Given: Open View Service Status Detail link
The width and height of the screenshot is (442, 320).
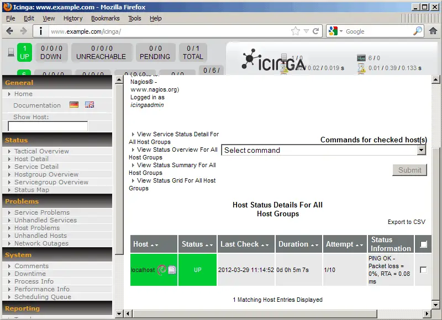Looking at the screenshot, I should (174, 138).
